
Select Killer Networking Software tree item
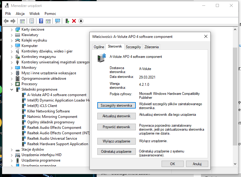pyautogui.click(x=49, y=111)
